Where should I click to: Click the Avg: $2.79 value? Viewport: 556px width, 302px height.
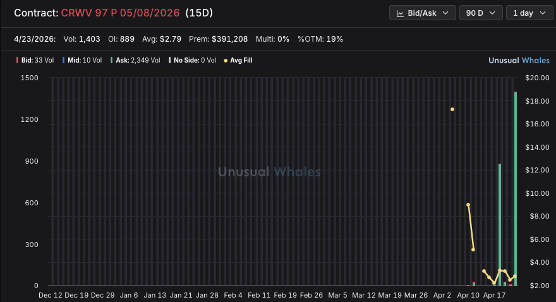162,39
